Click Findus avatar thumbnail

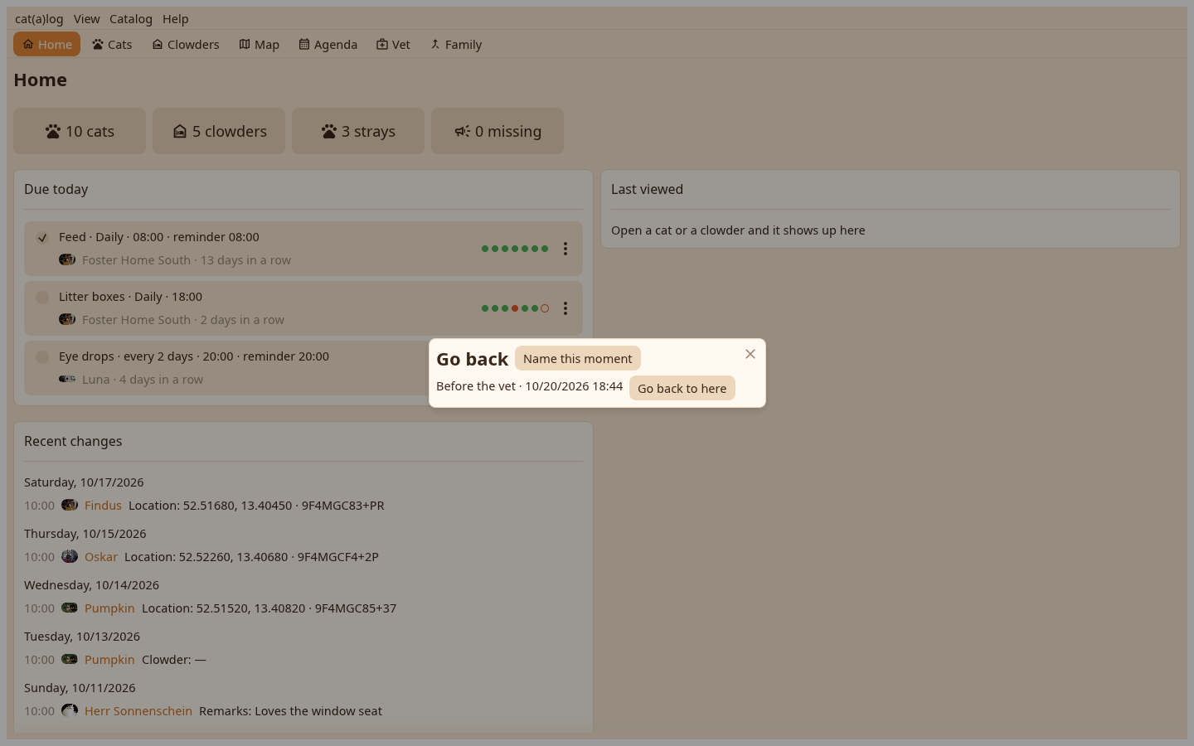click(70, 505)
